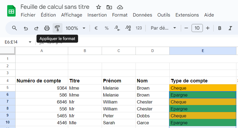Open the Aide menu
Image resolution: width=238 pixels, height=128 pixels.
(x=209, y=15)
